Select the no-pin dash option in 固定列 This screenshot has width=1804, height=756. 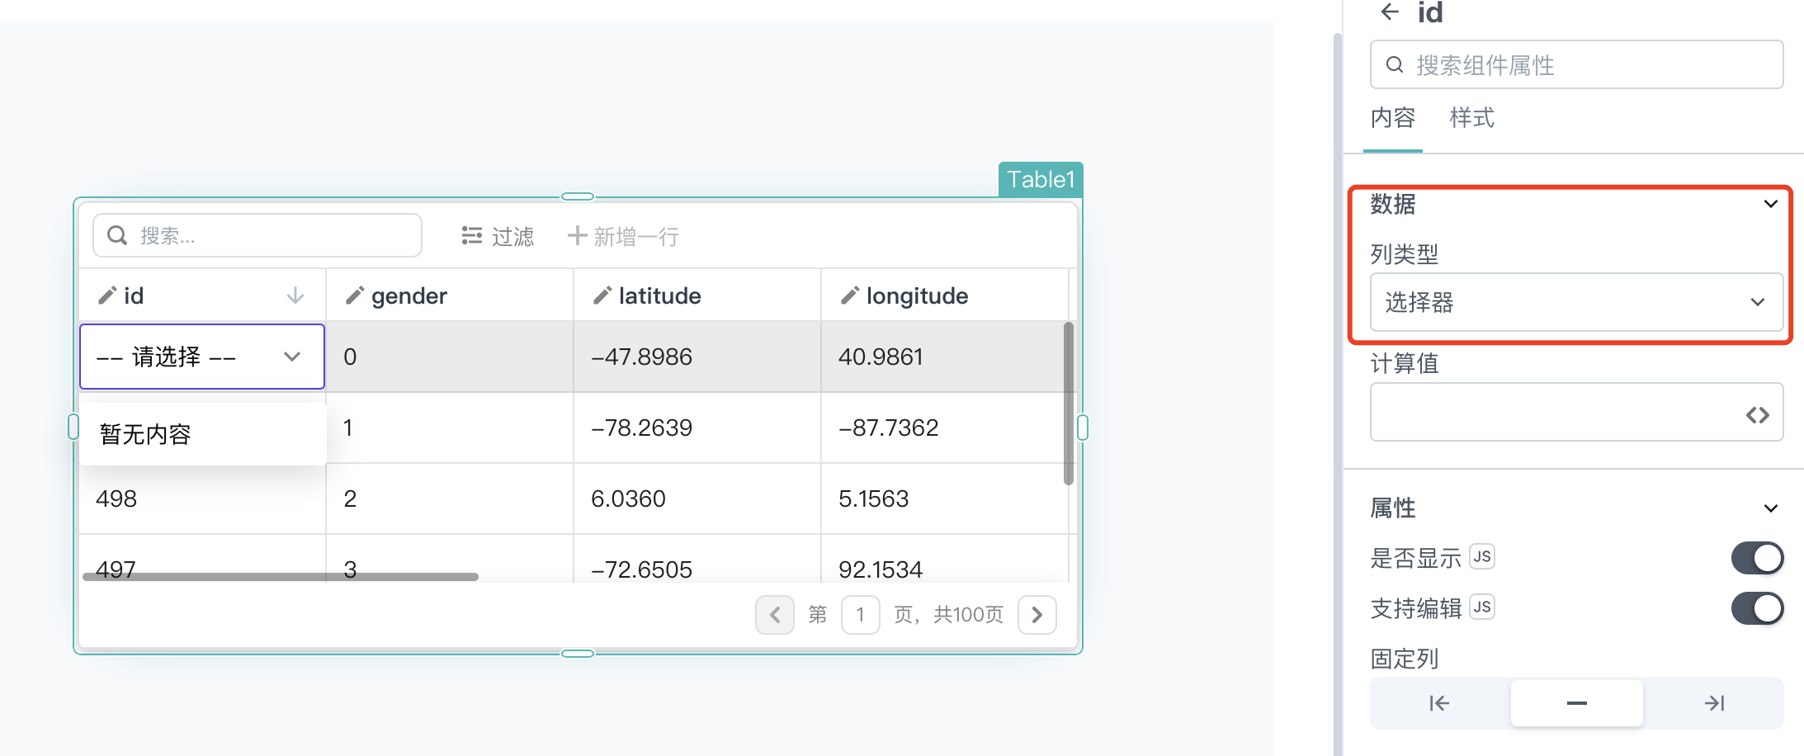pos(1577,703)
